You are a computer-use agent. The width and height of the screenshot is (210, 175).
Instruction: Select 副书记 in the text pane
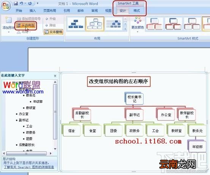pyautogui.click(x=24, y=120)
